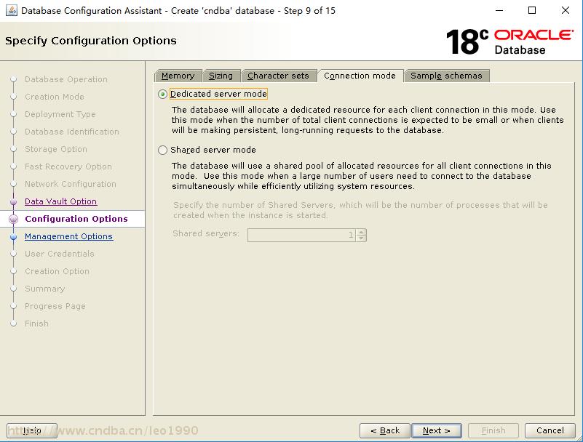Click the Finish button

click(x=493, y=430)
